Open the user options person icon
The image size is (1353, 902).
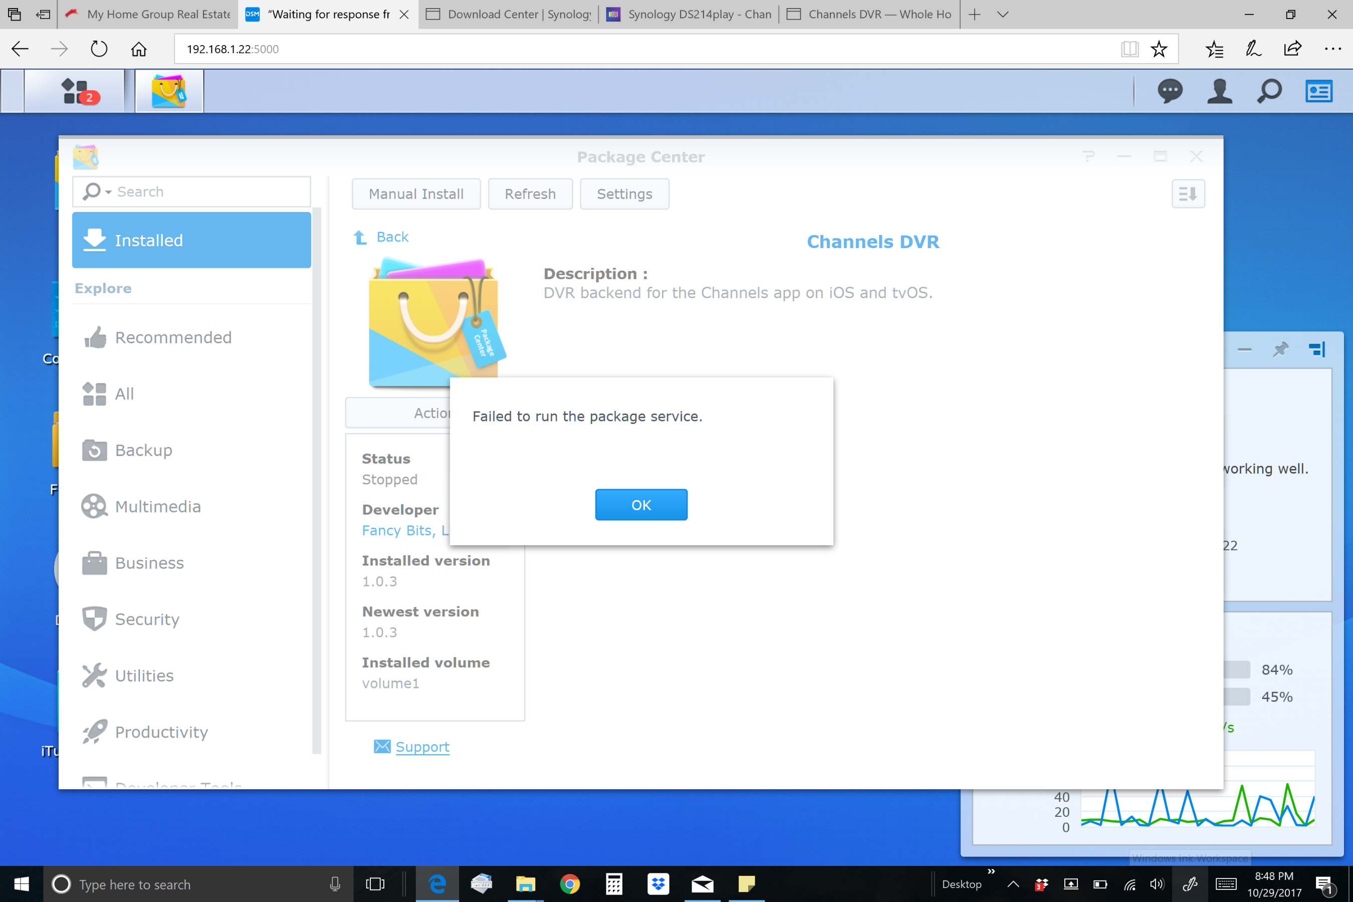pyautogui.click(x=1219, y=91)
